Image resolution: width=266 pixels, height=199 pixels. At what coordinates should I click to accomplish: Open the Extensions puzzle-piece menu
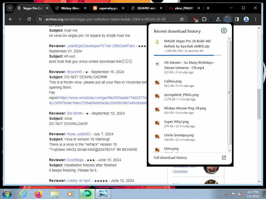pos(204,19)
